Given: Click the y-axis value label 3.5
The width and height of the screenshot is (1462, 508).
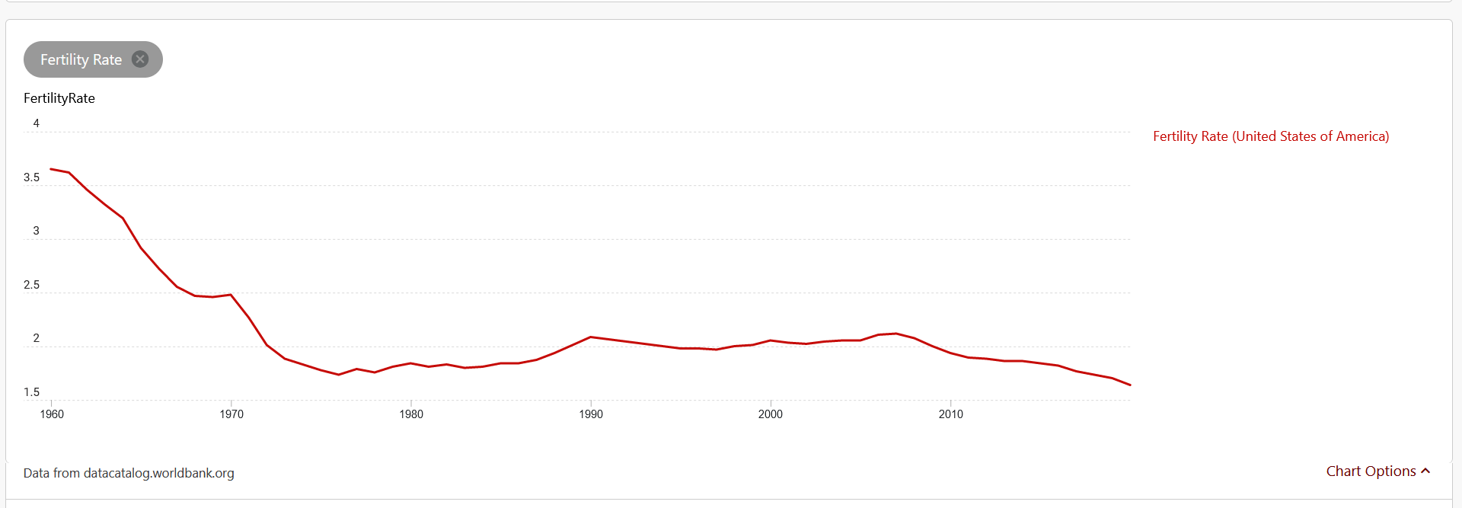Looking at the screenshot, I should pos(31,177).
